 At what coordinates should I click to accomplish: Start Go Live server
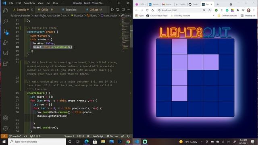coord(112,136)
